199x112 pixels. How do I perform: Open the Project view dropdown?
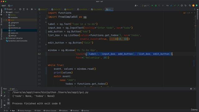click(10, 9)
